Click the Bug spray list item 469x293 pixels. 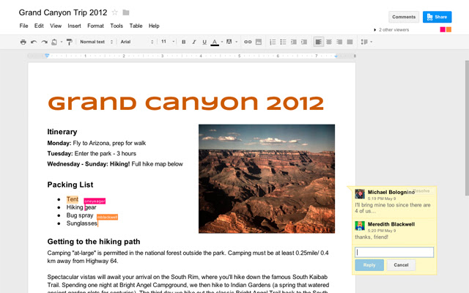coord(80,215)
